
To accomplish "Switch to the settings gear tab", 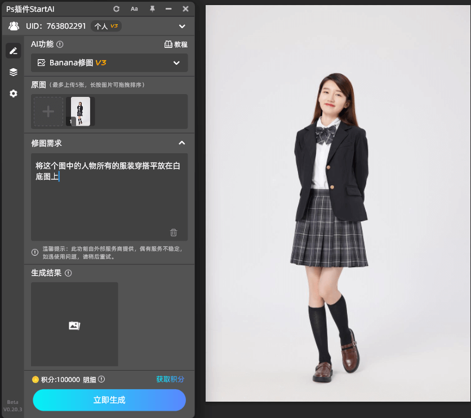I will (13, 94).
